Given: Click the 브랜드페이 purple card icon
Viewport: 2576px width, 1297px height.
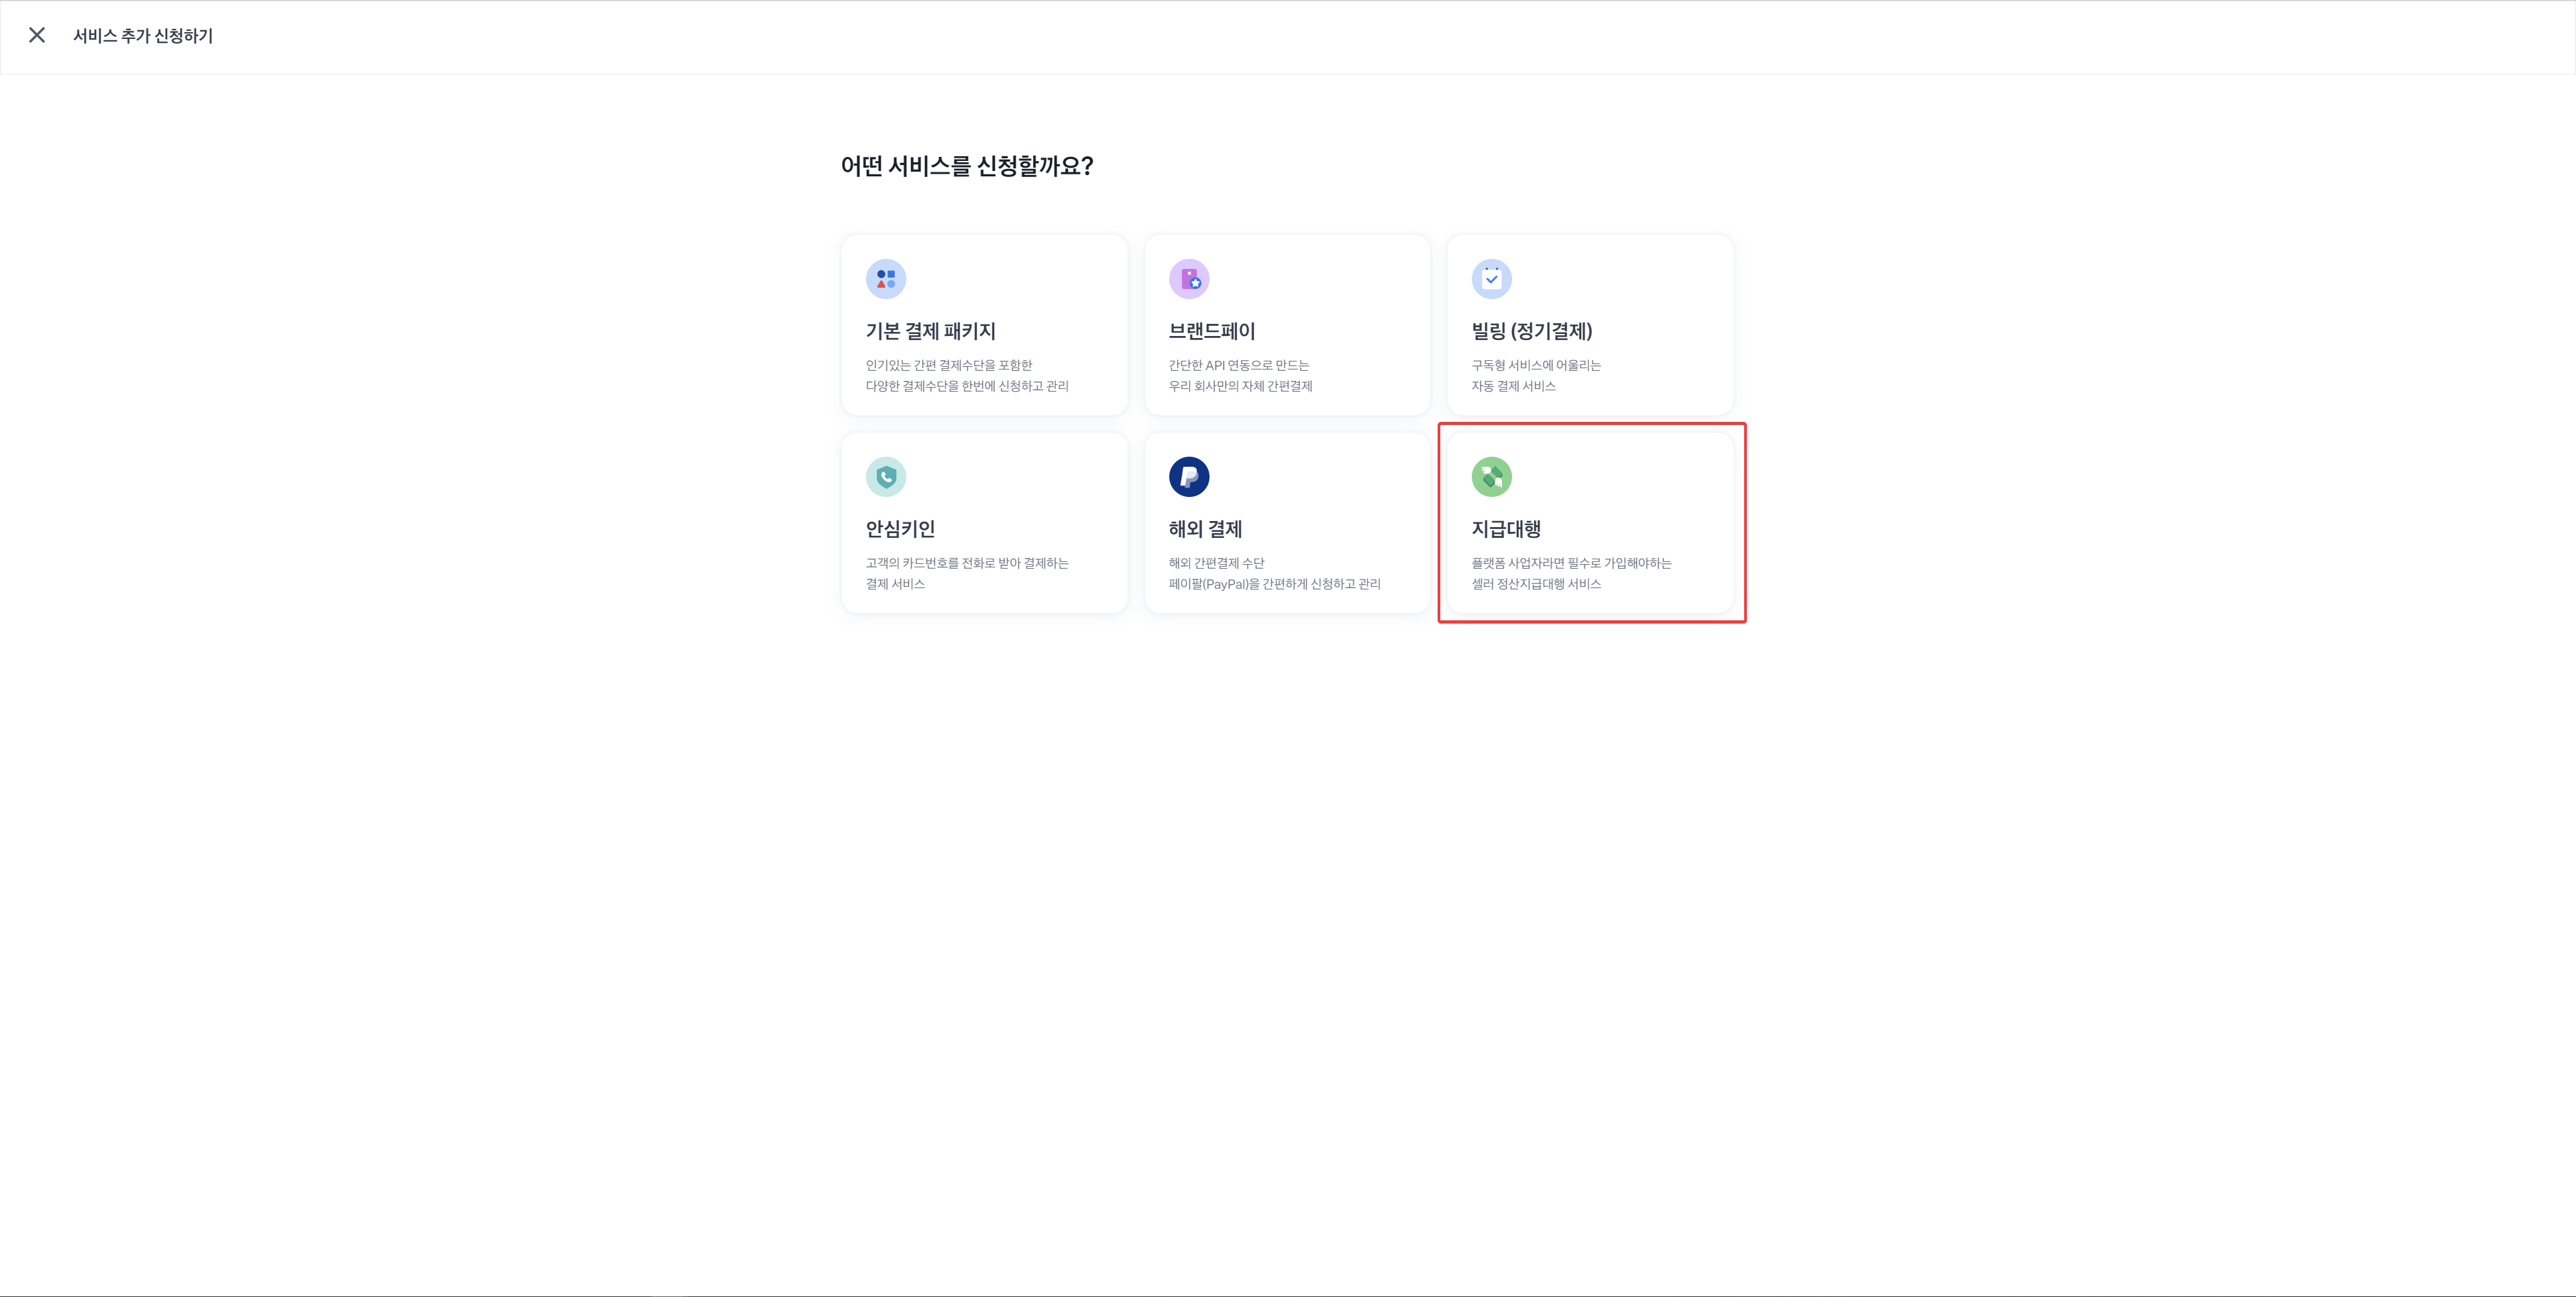Looking at the screenshot, I should [x=1188, y=279].
